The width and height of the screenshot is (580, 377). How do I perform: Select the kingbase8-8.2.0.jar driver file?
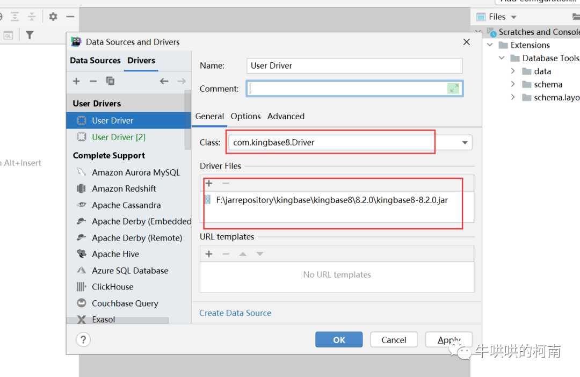tap(332, 200)
